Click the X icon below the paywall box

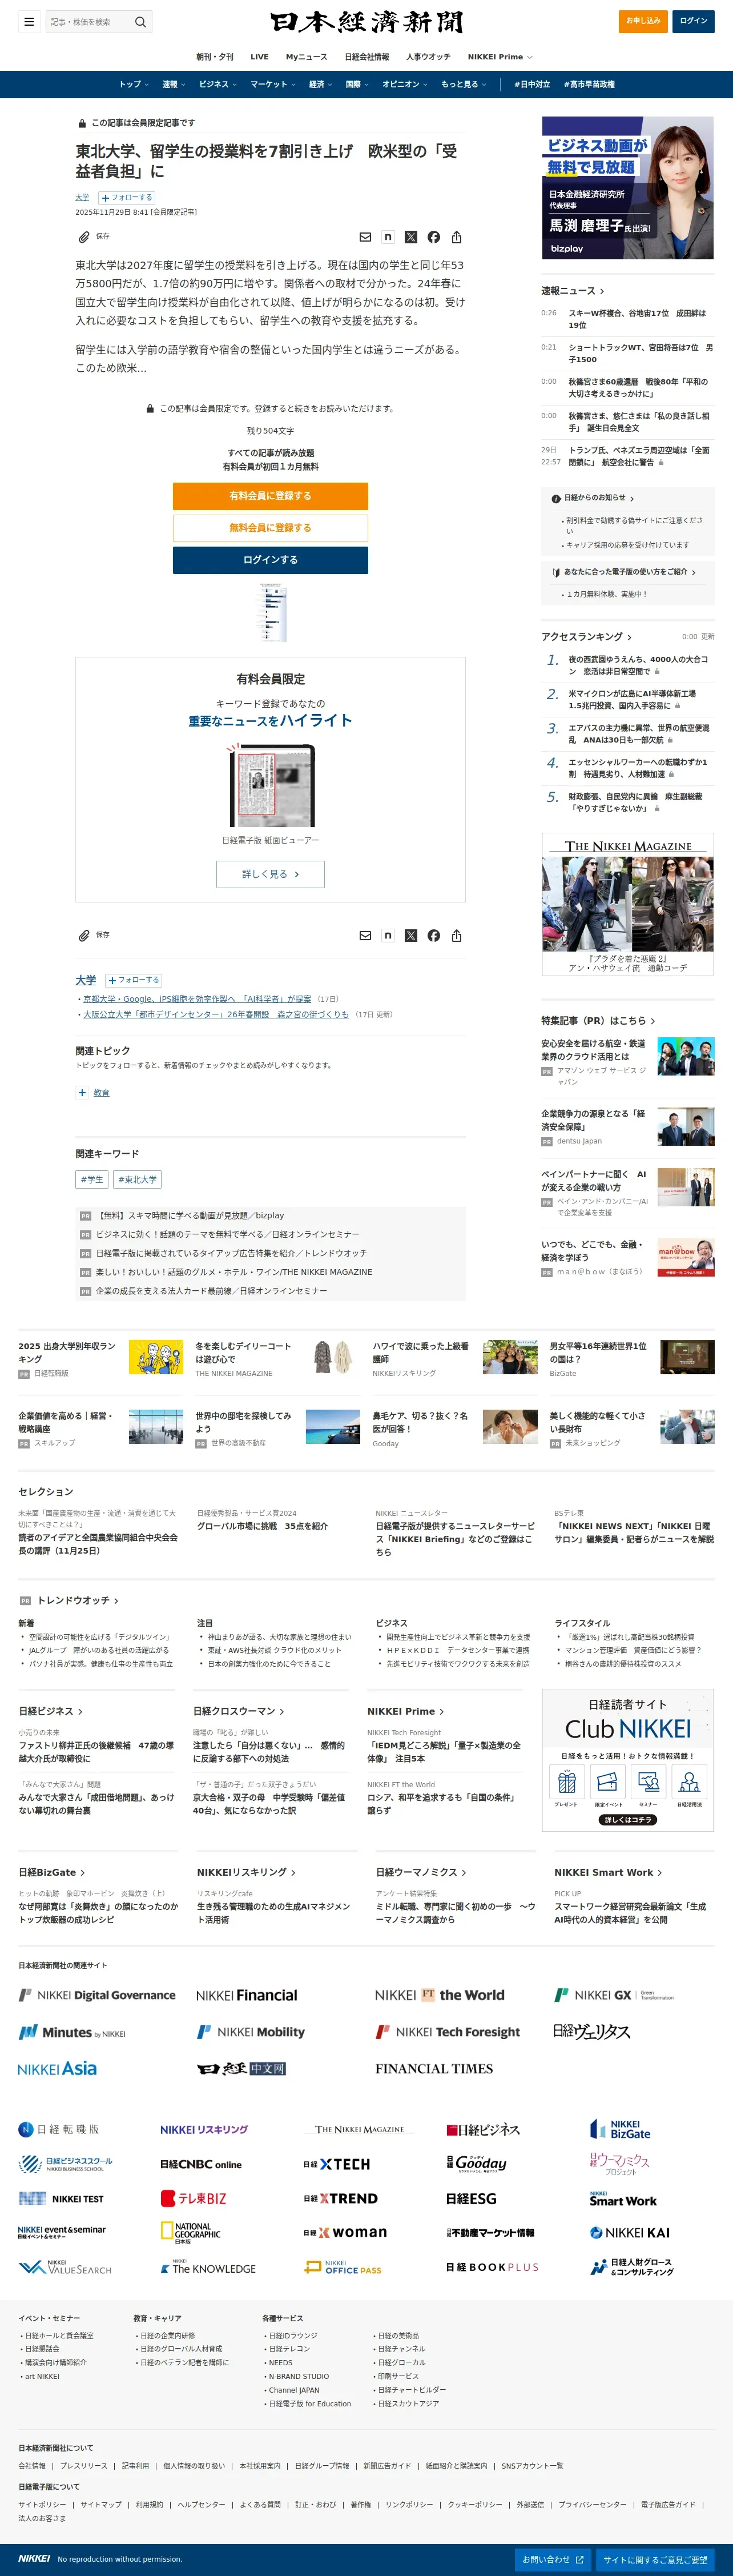[411, 936]
